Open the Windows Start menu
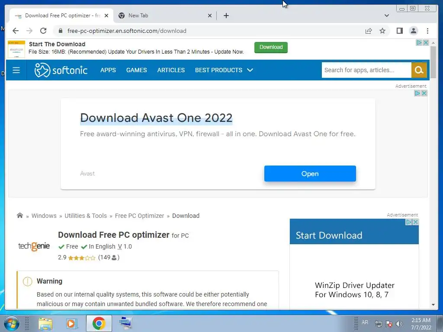The width and height of the screenshot is (443, 332). pos(11,323)
